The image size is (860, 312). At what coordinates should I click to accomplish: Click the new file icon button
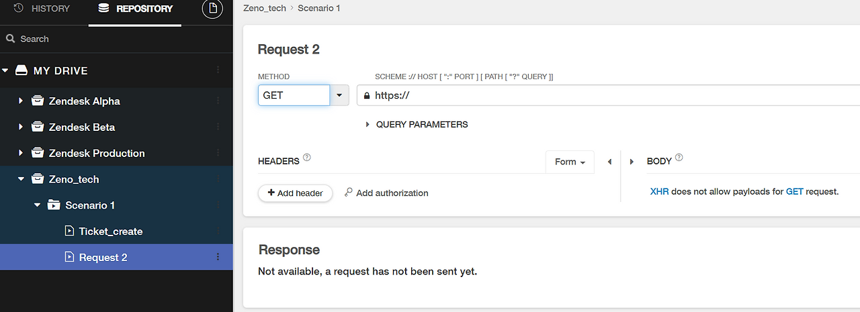click(x=212, y=9)
